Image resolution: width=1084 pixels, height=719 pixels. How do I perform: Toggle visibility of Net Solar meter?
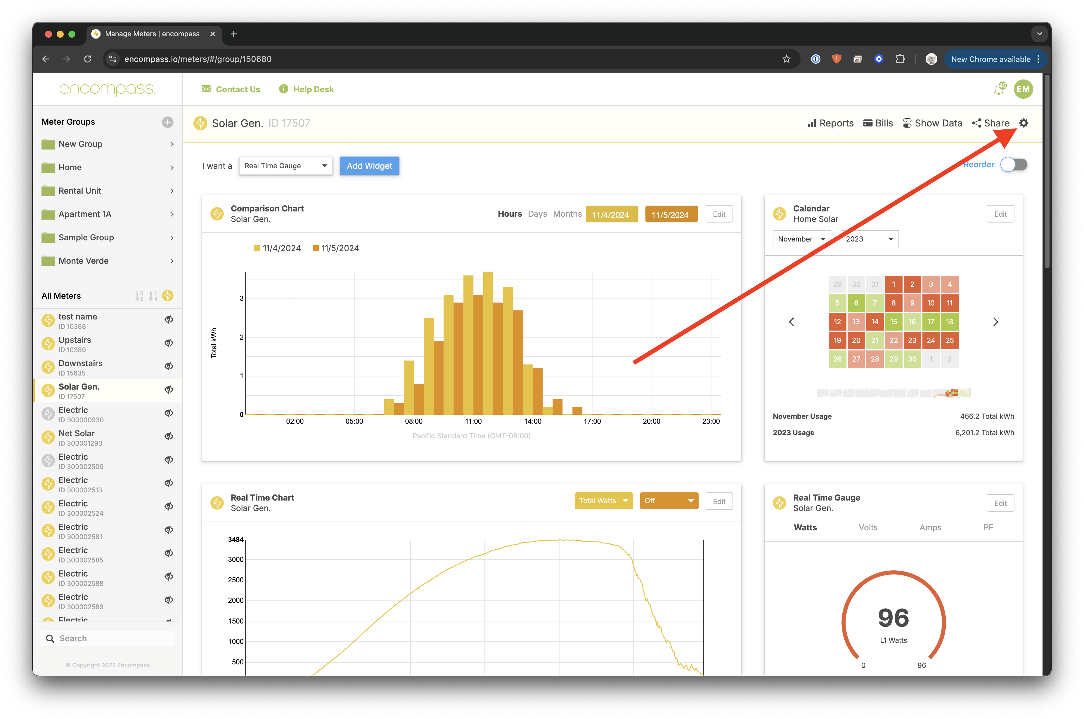tap(169, 437)
